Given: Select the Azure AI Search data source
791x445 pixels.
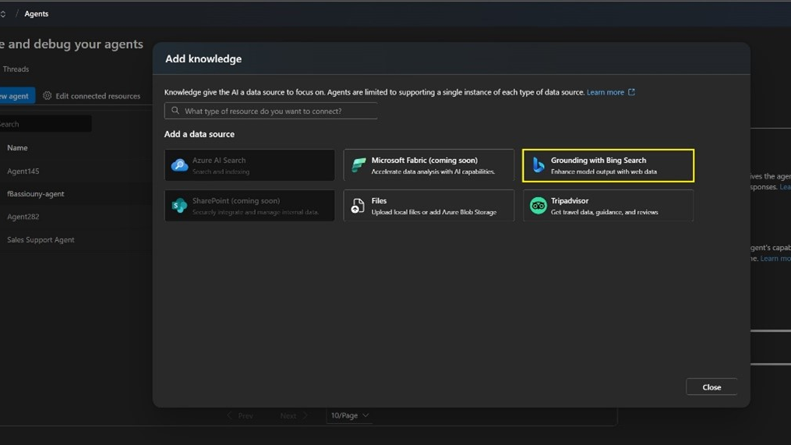Looking at the screenshot, I should [x=249, y=165].
